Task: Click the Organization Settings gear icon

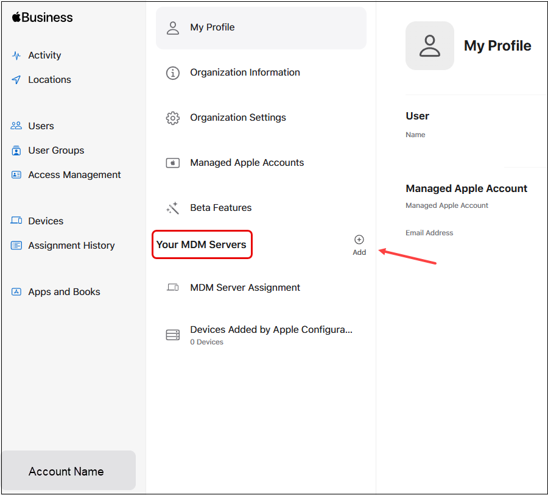Action: 173,118
